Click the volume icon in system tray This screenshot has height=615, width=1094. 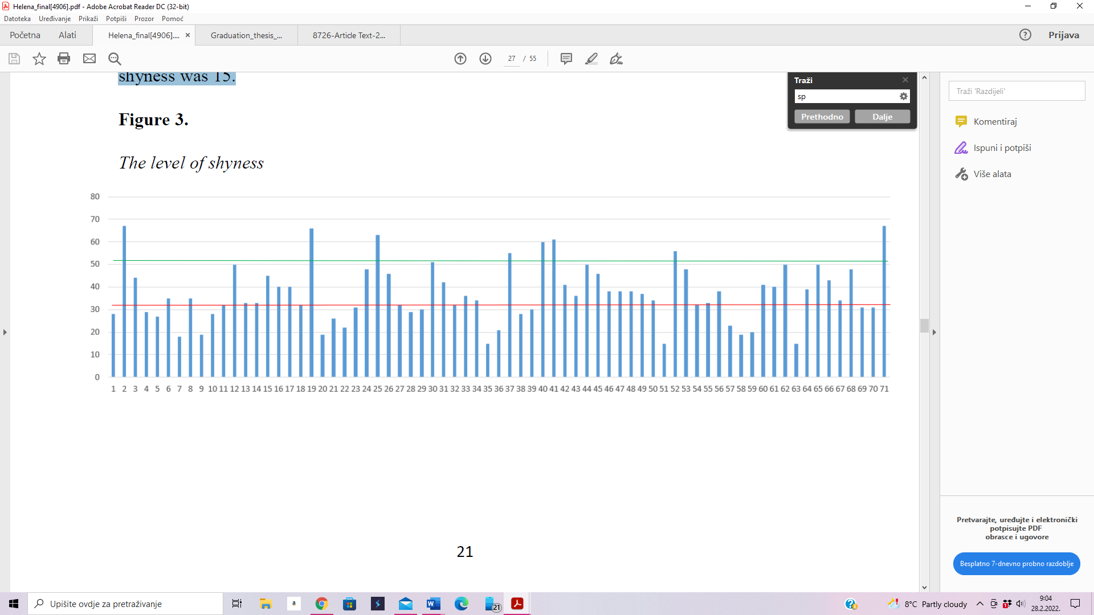pos(1020,604)
